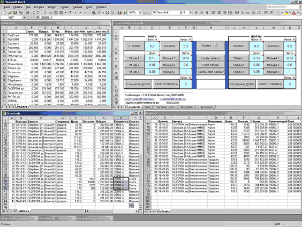Run the spelling check icon
The height and width of the screenshot is (235, 302).
click(38, 13)
